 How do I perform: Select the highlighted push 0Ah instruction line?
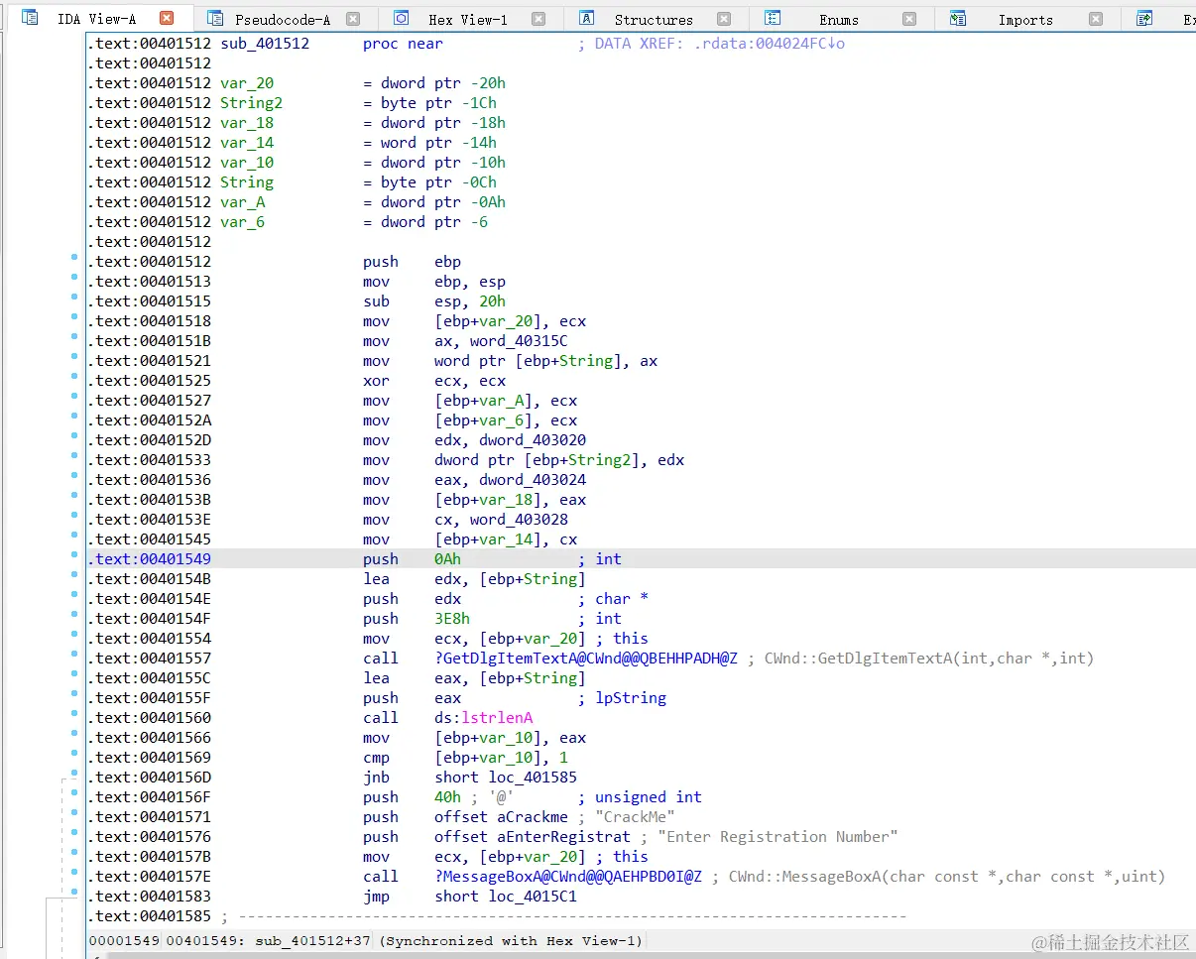(x=641, y=558)
